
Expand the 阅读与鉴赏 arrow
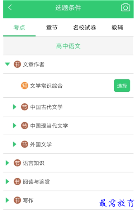(x=7, y=182)
